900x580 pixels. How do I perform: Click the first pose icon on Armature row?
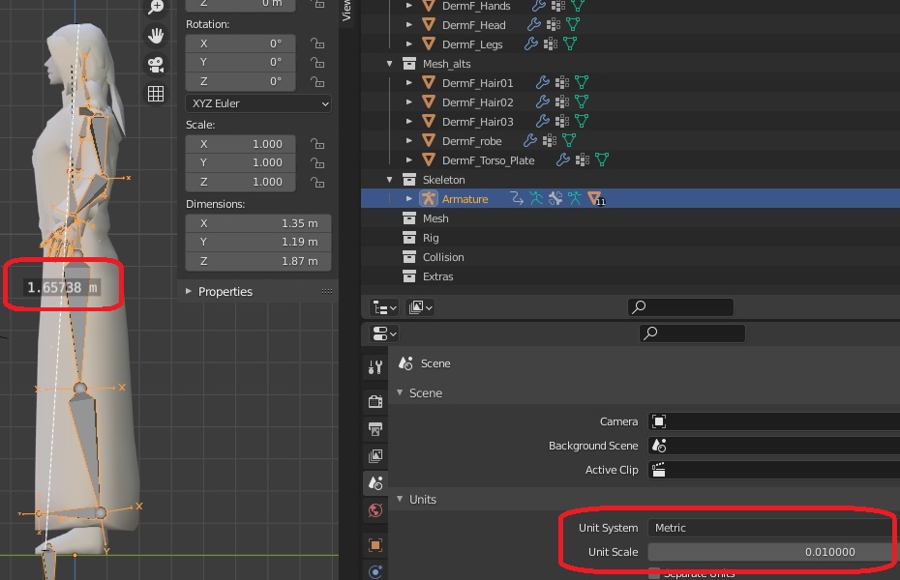click(x=536, y=198)
